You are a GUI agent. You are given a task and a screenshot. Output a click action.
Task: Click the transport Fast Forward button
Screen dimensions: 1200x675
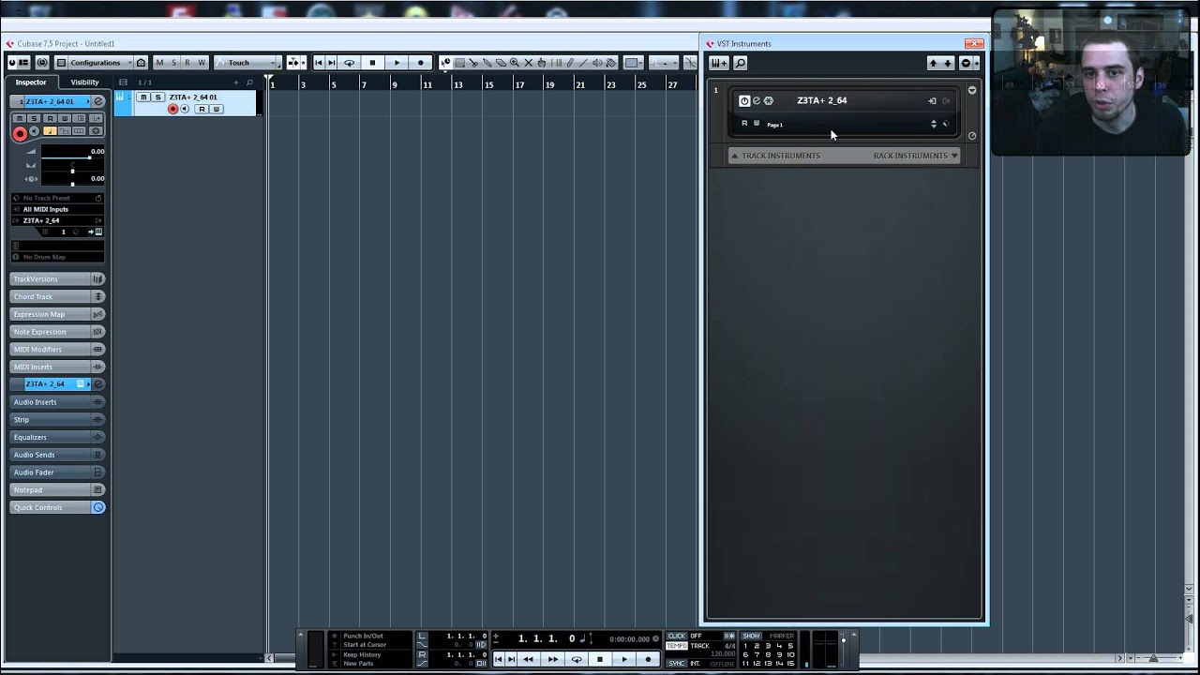553,659
